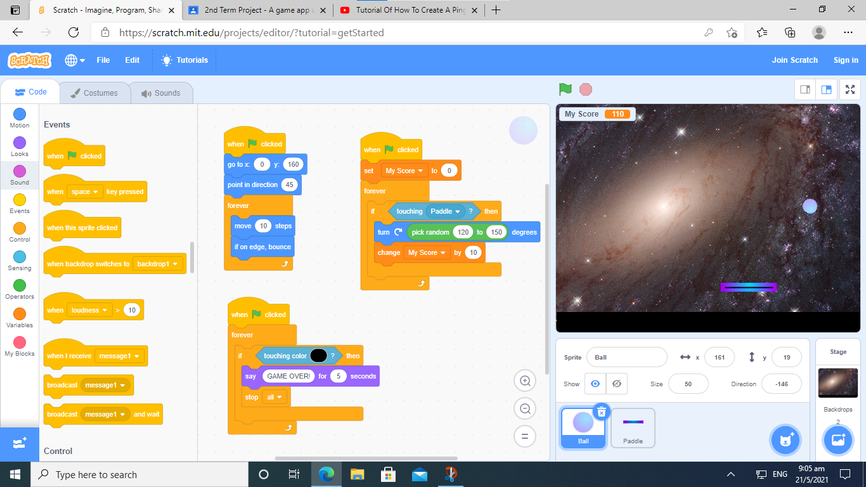Image resolution: width=866 pixels, height=487 pixels.
Task: Open the File menu
Action: pyautogui.click(x=103, y=60)
